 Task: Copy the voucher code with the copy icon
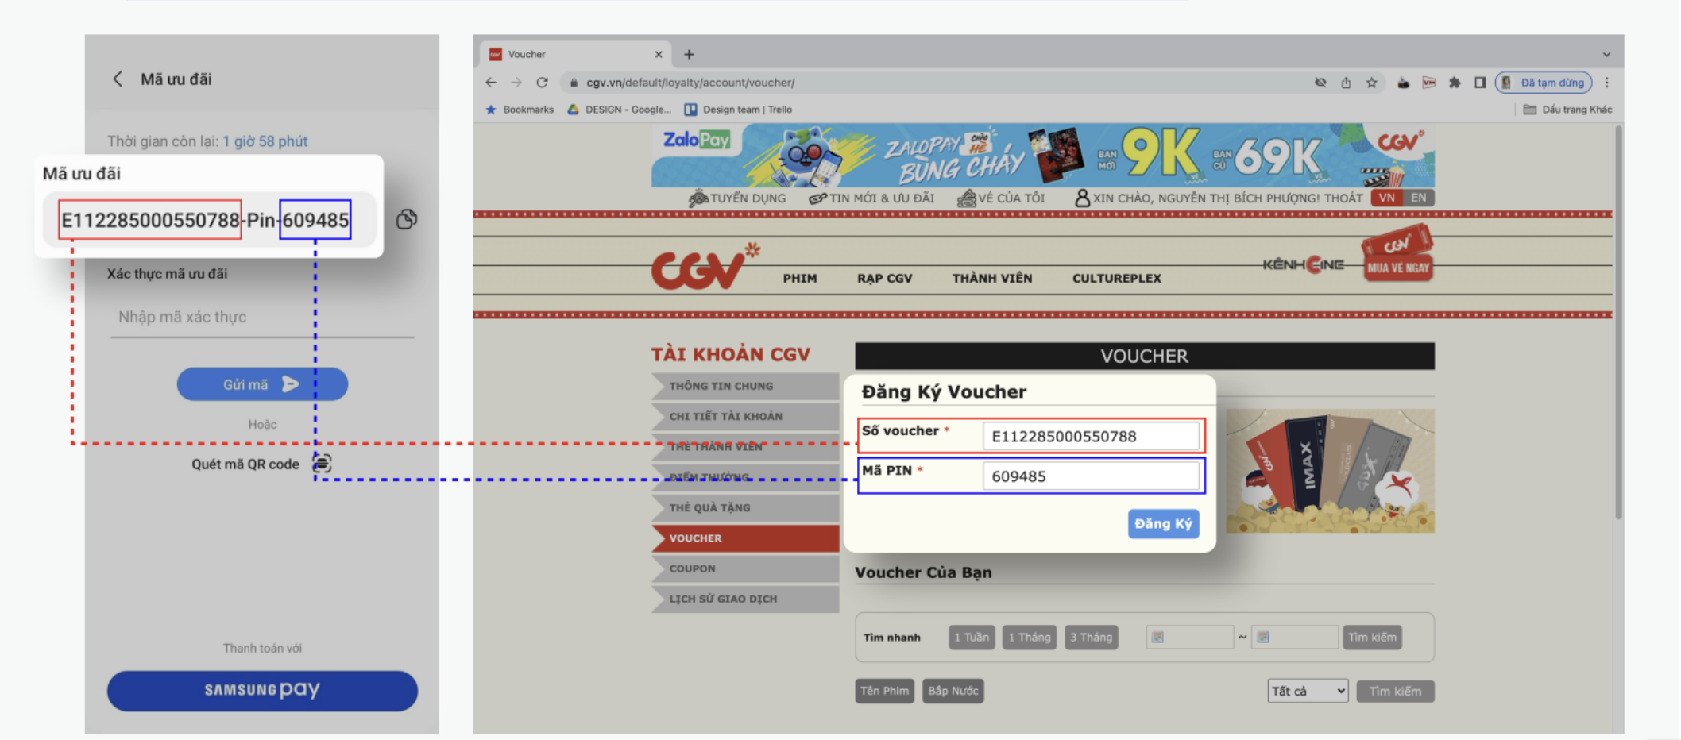click(x=407, y=219)
